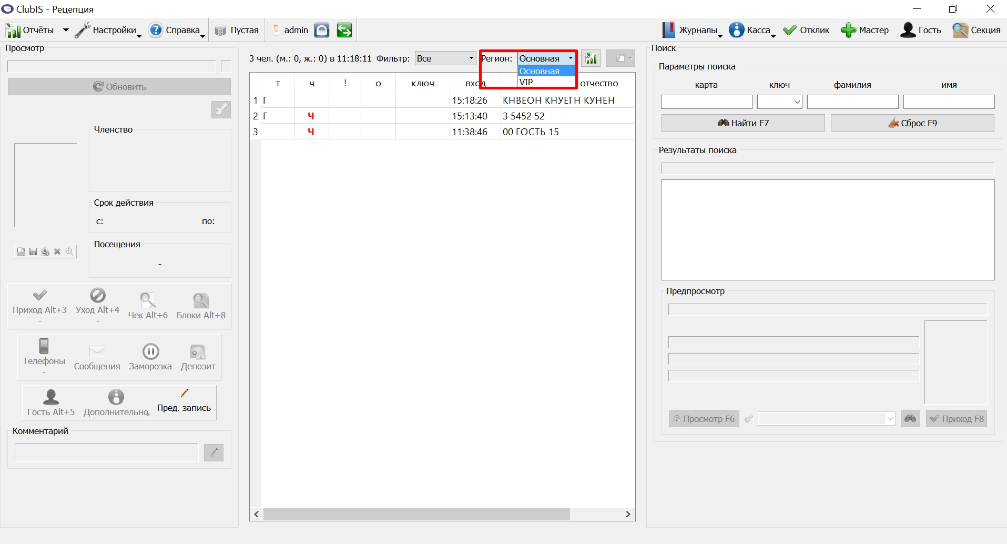The image size is (1007, 544).
Task: Click the Найти F7 search button
Action: [743, 123]
